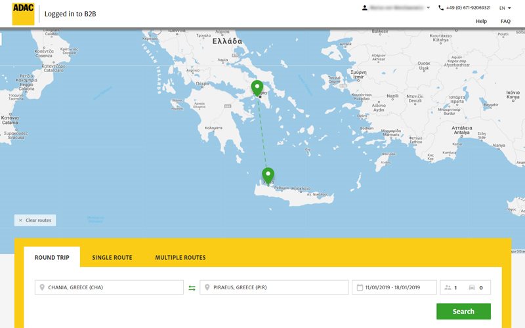Open the passengers and vehicles selector

pyautogui.click(x=464, y=287)
